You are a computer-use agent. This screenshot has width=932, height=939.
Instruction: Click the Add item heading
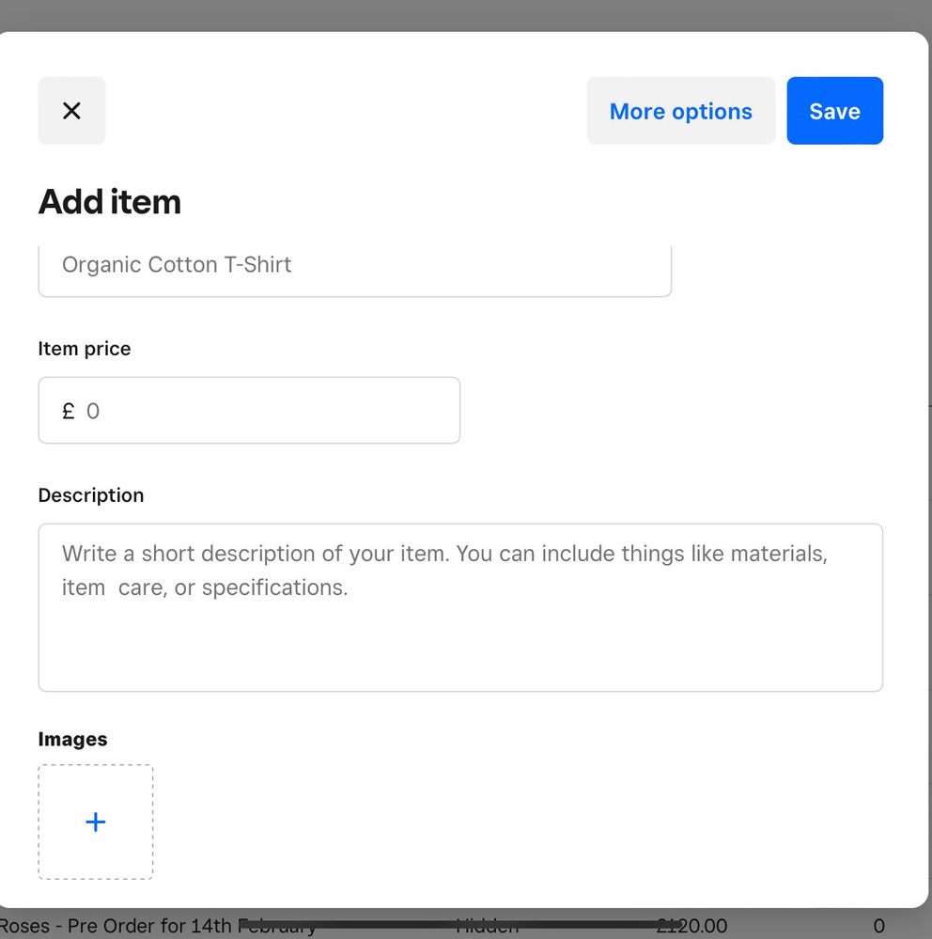click(109, 202)
